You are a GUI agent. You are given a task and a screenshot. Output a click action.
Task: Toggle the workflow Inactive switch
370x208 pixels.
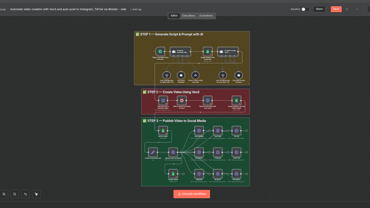point(305,9)
